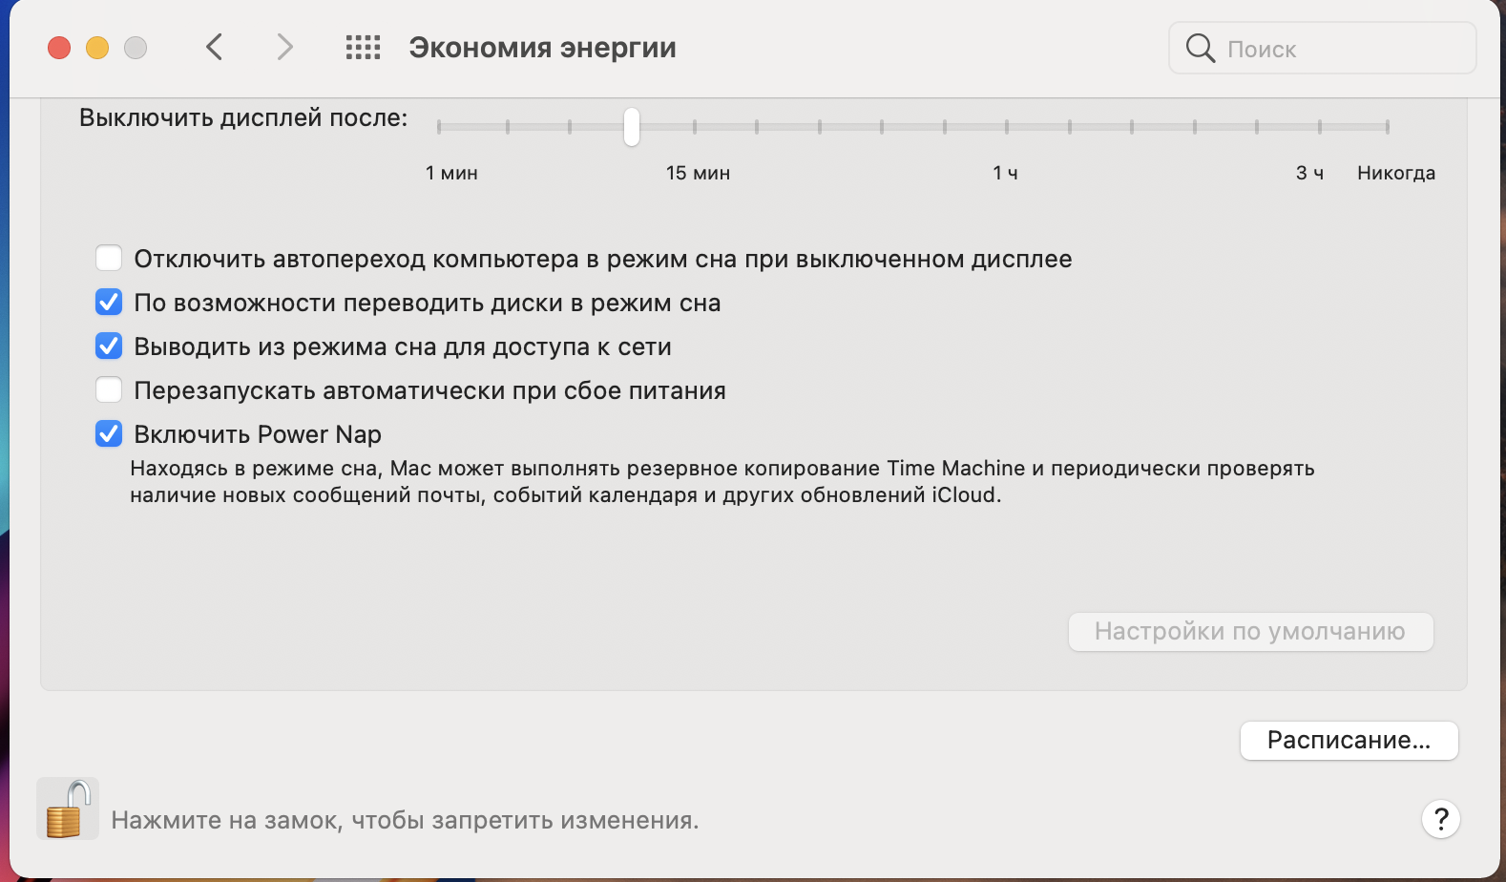Click the '3 ч' slider label
Viewport: 1506px width, 882px height.
click(1309, 173)
